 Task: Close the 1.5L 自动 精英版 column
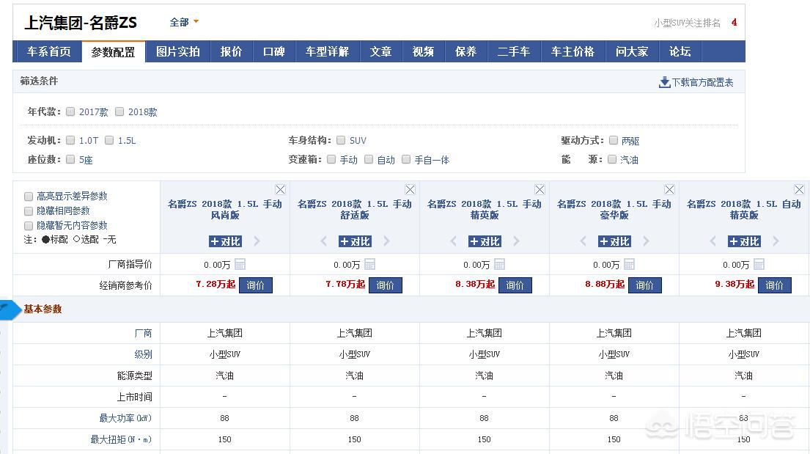(x=798, y=189)
